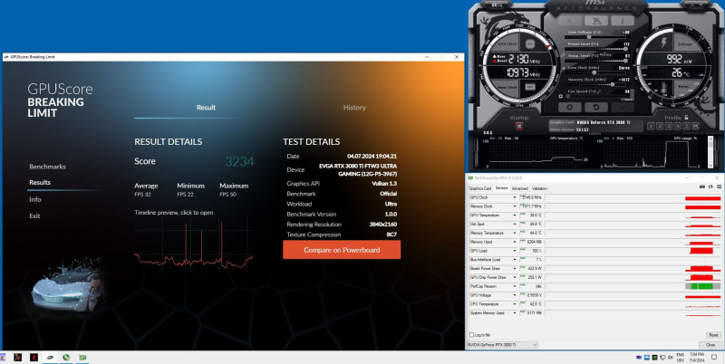Open GPU-Z graphics card selector combo box
This screenshot has height=364, width=725.
pos(503,345)
